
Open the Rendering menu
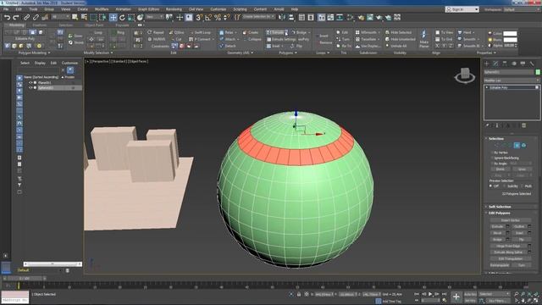[174, 9]
